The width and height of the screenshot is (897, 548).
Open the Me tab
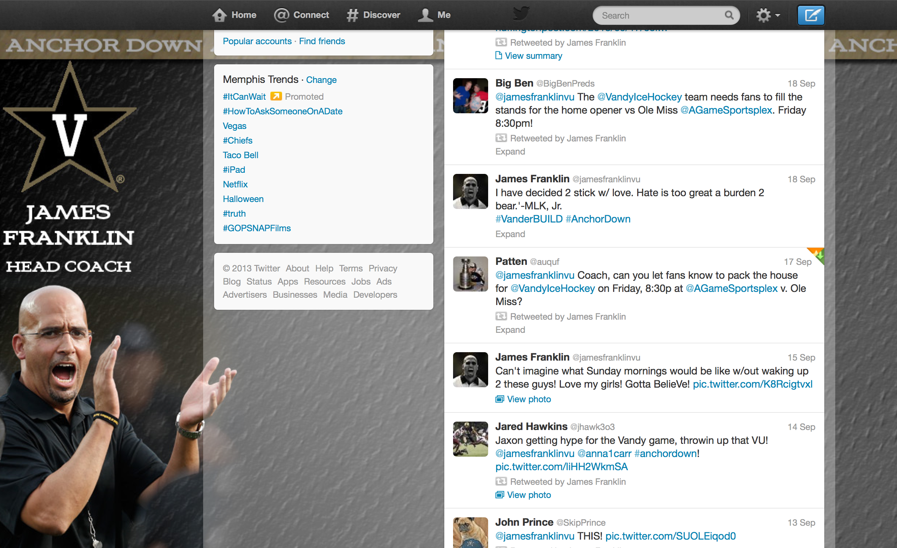click(x=434, y=15)
